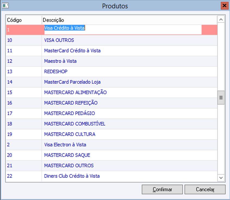Select Diners Club Crédito à Vista row
This screenshot has height=200, width=230.
tap(112, 176)
